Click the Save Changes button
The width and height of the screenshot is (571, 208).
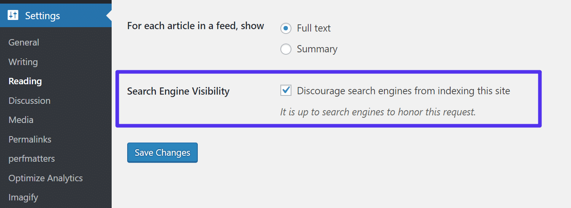162,153
